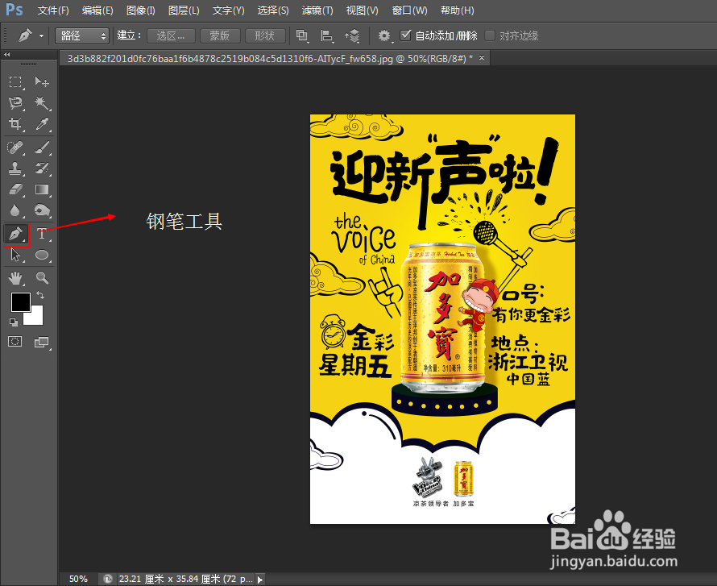This screenshot has height=586, width=717.
Task: Select the Brush tool
Action: [x=42, y=148]
